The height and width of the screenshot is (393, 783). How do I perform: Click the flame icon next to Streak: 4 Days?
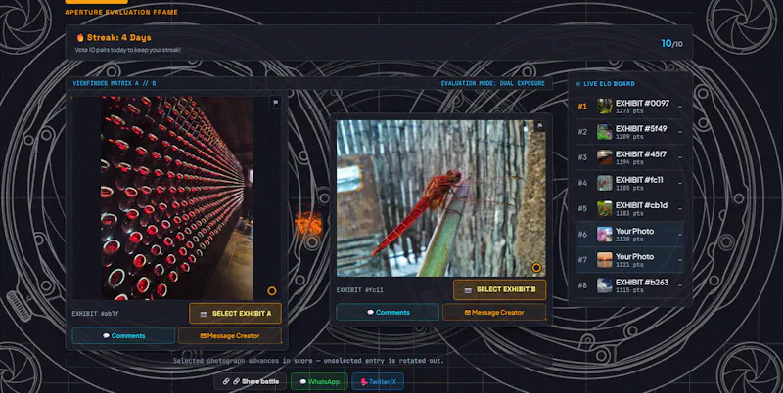[x=80, y=37]
